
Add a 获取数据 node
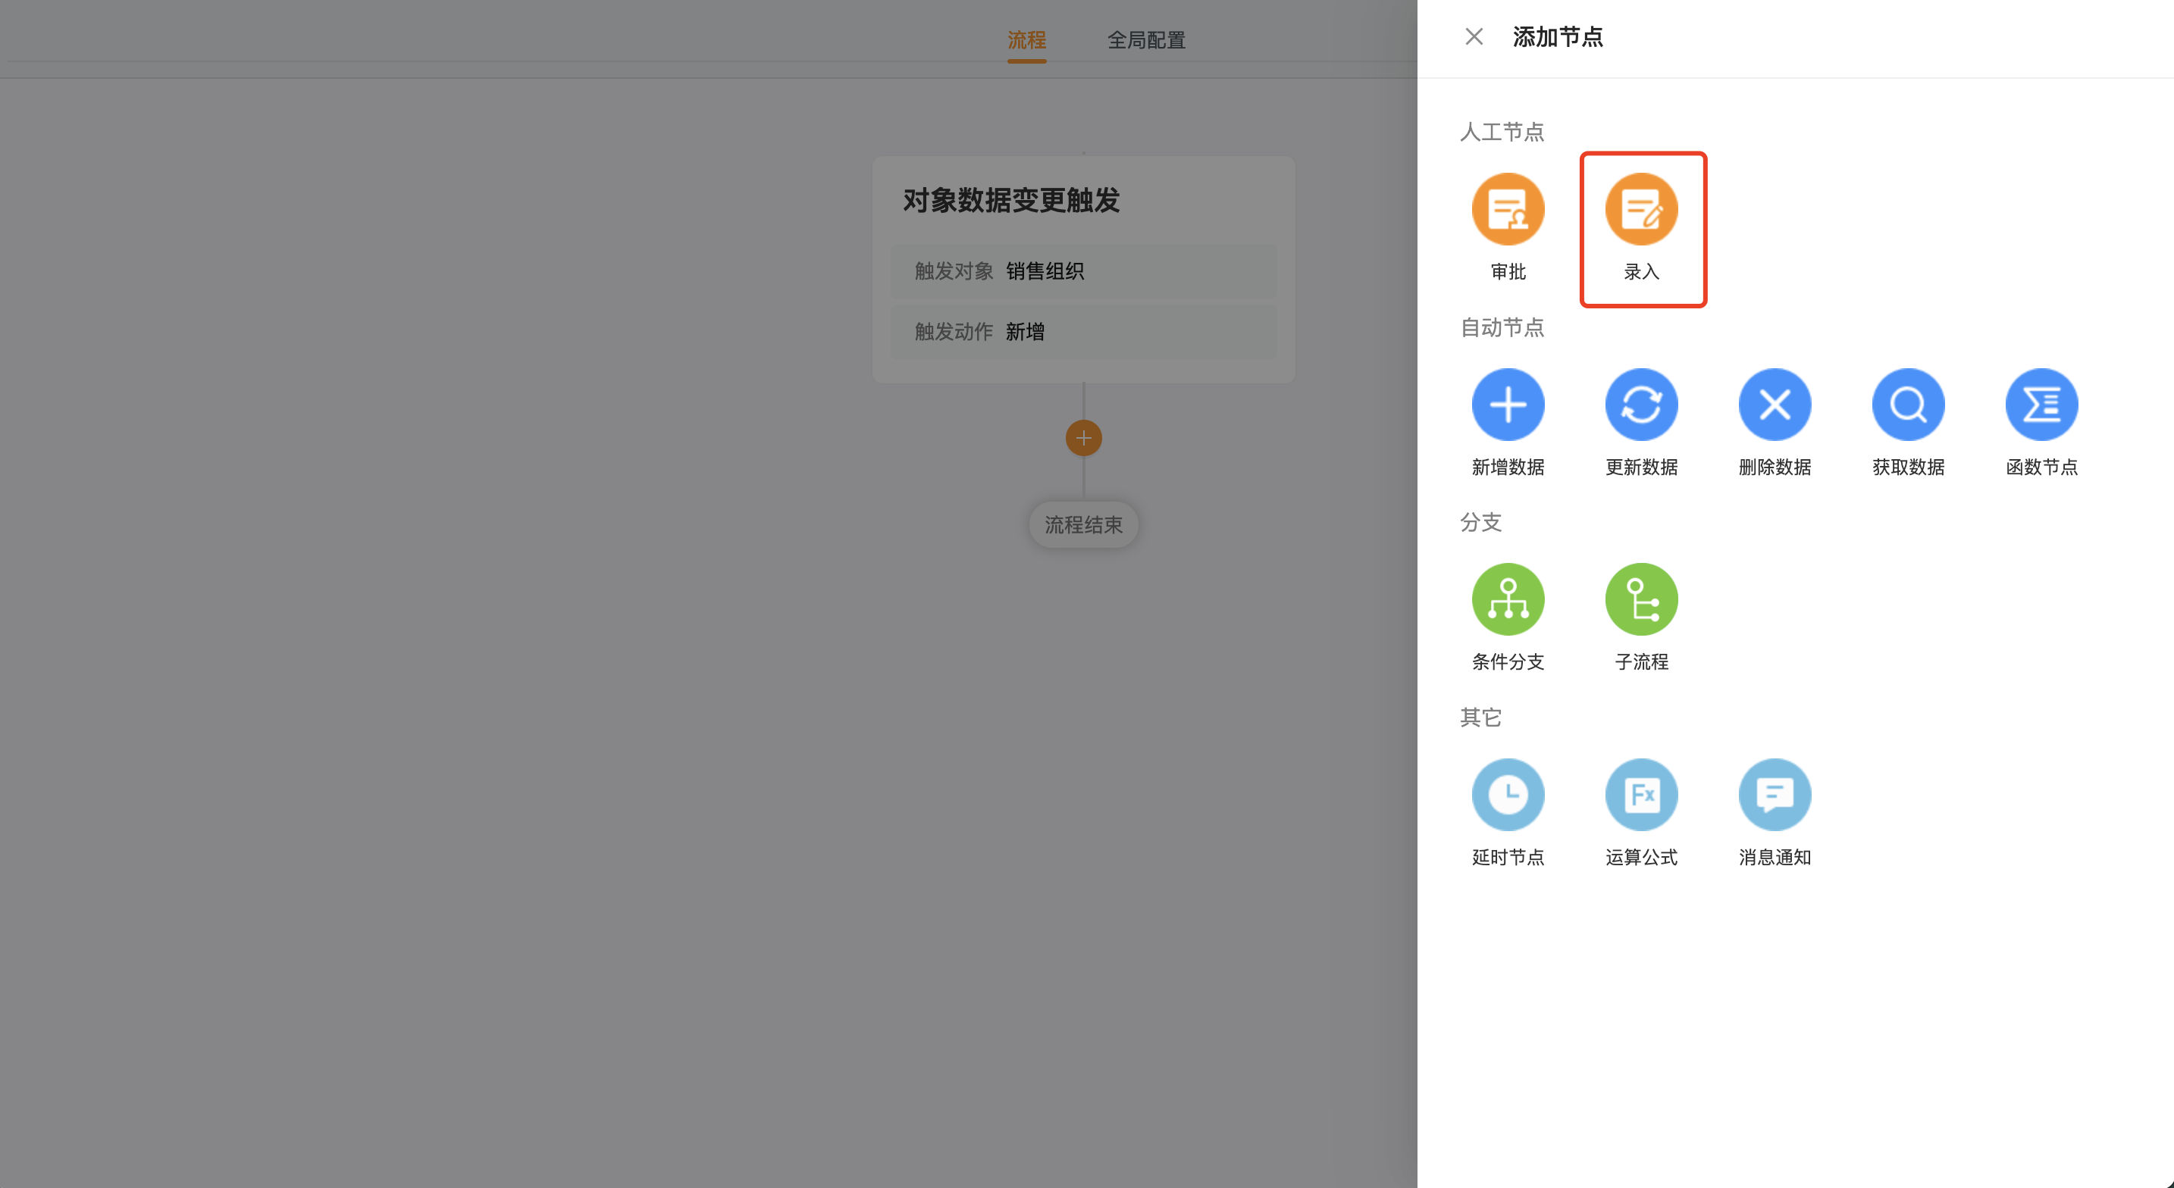(1907, 404)
